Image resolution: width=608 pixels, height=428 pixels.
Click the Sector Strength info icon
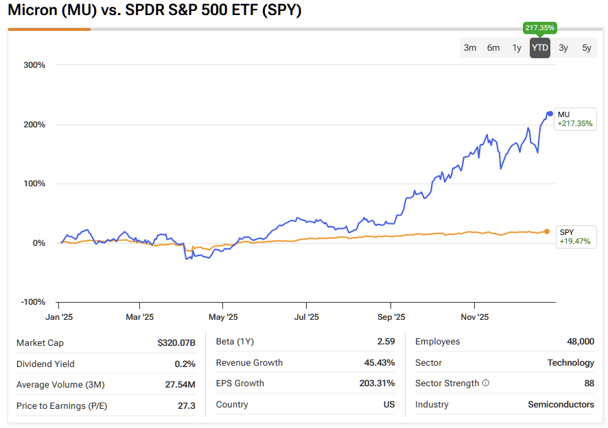coord(486,383)
